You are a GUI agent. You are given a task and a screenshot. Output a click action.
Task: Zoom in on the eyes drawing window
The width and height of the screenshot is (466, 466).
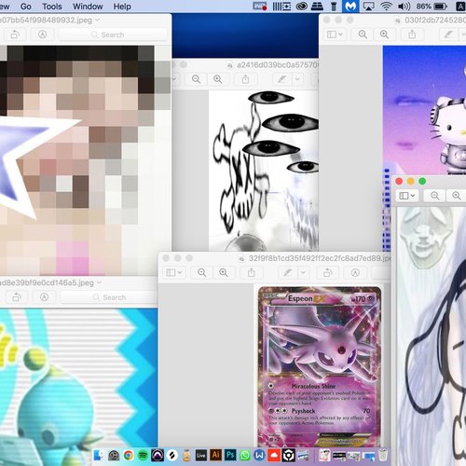point(218,79)
